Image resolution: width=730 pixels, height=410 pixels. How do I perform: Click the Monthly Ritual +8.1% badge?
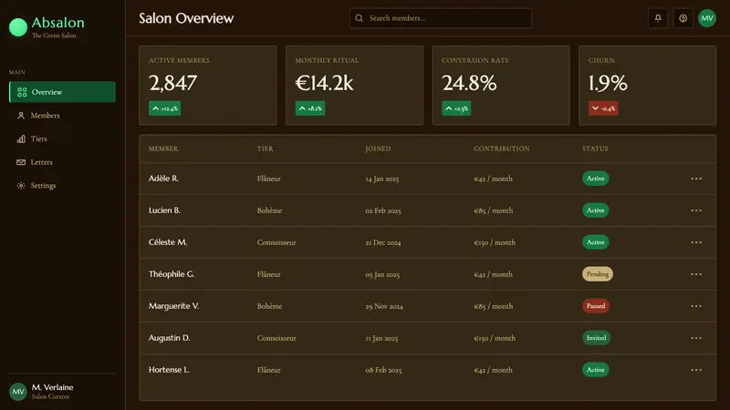[310, 108]
